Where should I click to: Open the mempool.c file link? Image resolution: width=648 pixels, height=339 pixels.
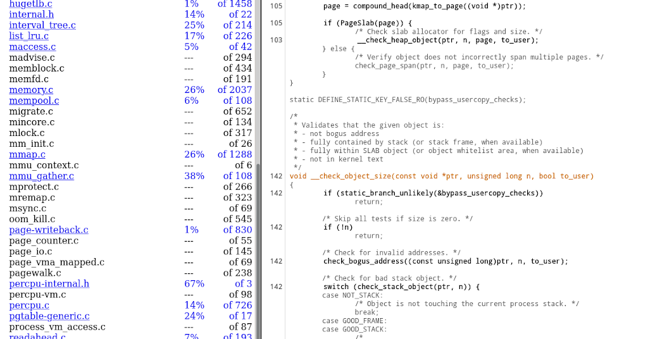(34, 101)
